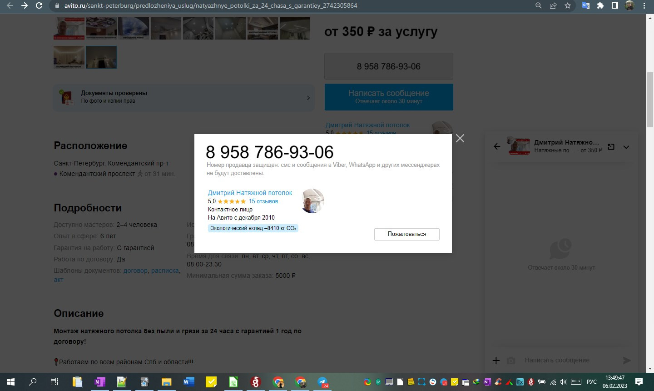This screenshot has width=654, height=391.
Task: Expand the chat panel into a window
Action: (611, 146)
